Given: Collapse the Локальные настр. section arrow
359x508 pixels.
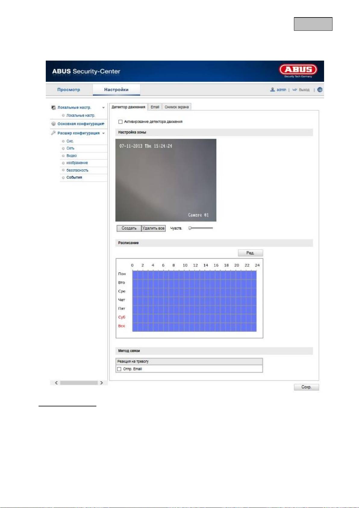Looking at the screenshot, I should coord(103,108).
